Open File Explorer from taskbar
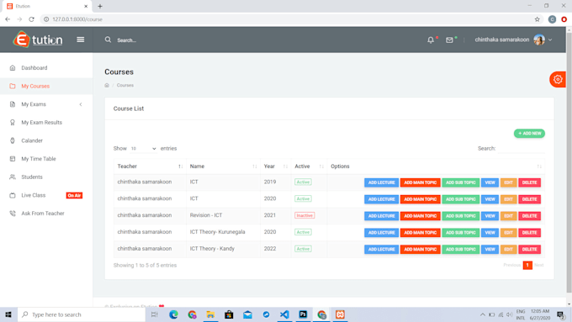Screen dimensions: 572x322 coord(210,314)
